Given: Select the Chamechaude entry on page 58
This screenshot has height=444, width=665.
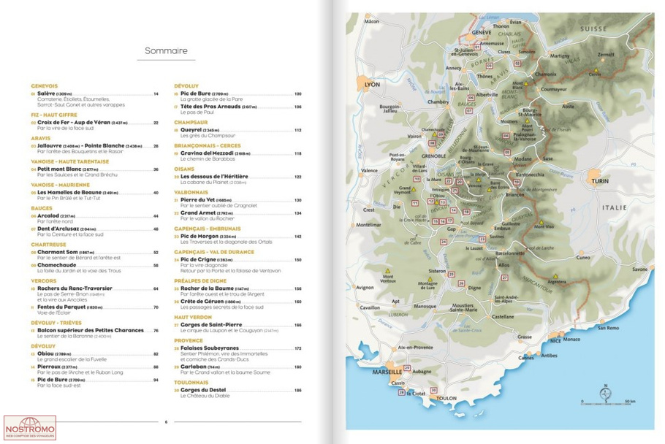Looking at the screenshot, I should [x=94, y=268].
